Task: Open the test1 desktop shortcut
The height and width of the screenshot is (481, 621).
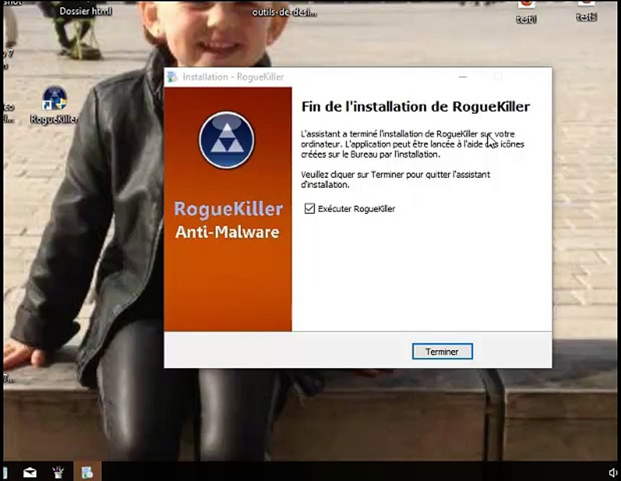Action: coord(526,12)
